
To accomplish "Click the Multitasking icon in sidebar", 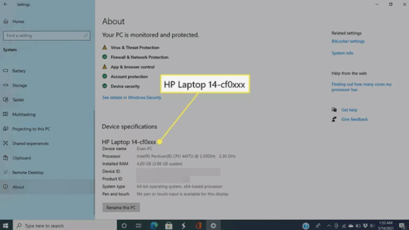I will [6, 114].
